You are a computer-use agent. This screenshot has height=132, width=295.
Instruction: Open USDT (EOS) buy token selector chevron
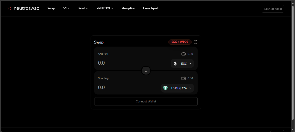(190, 88)
